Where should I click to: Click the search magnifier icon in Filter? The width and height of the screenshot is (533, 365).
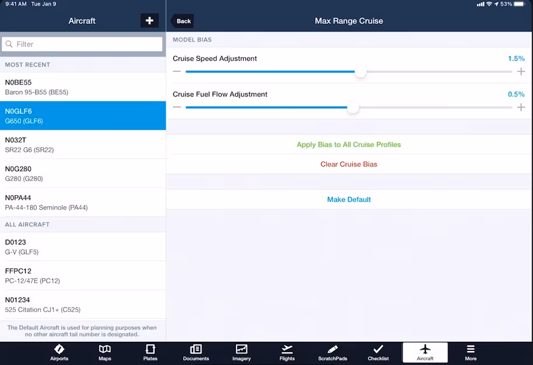coord(9,44)
